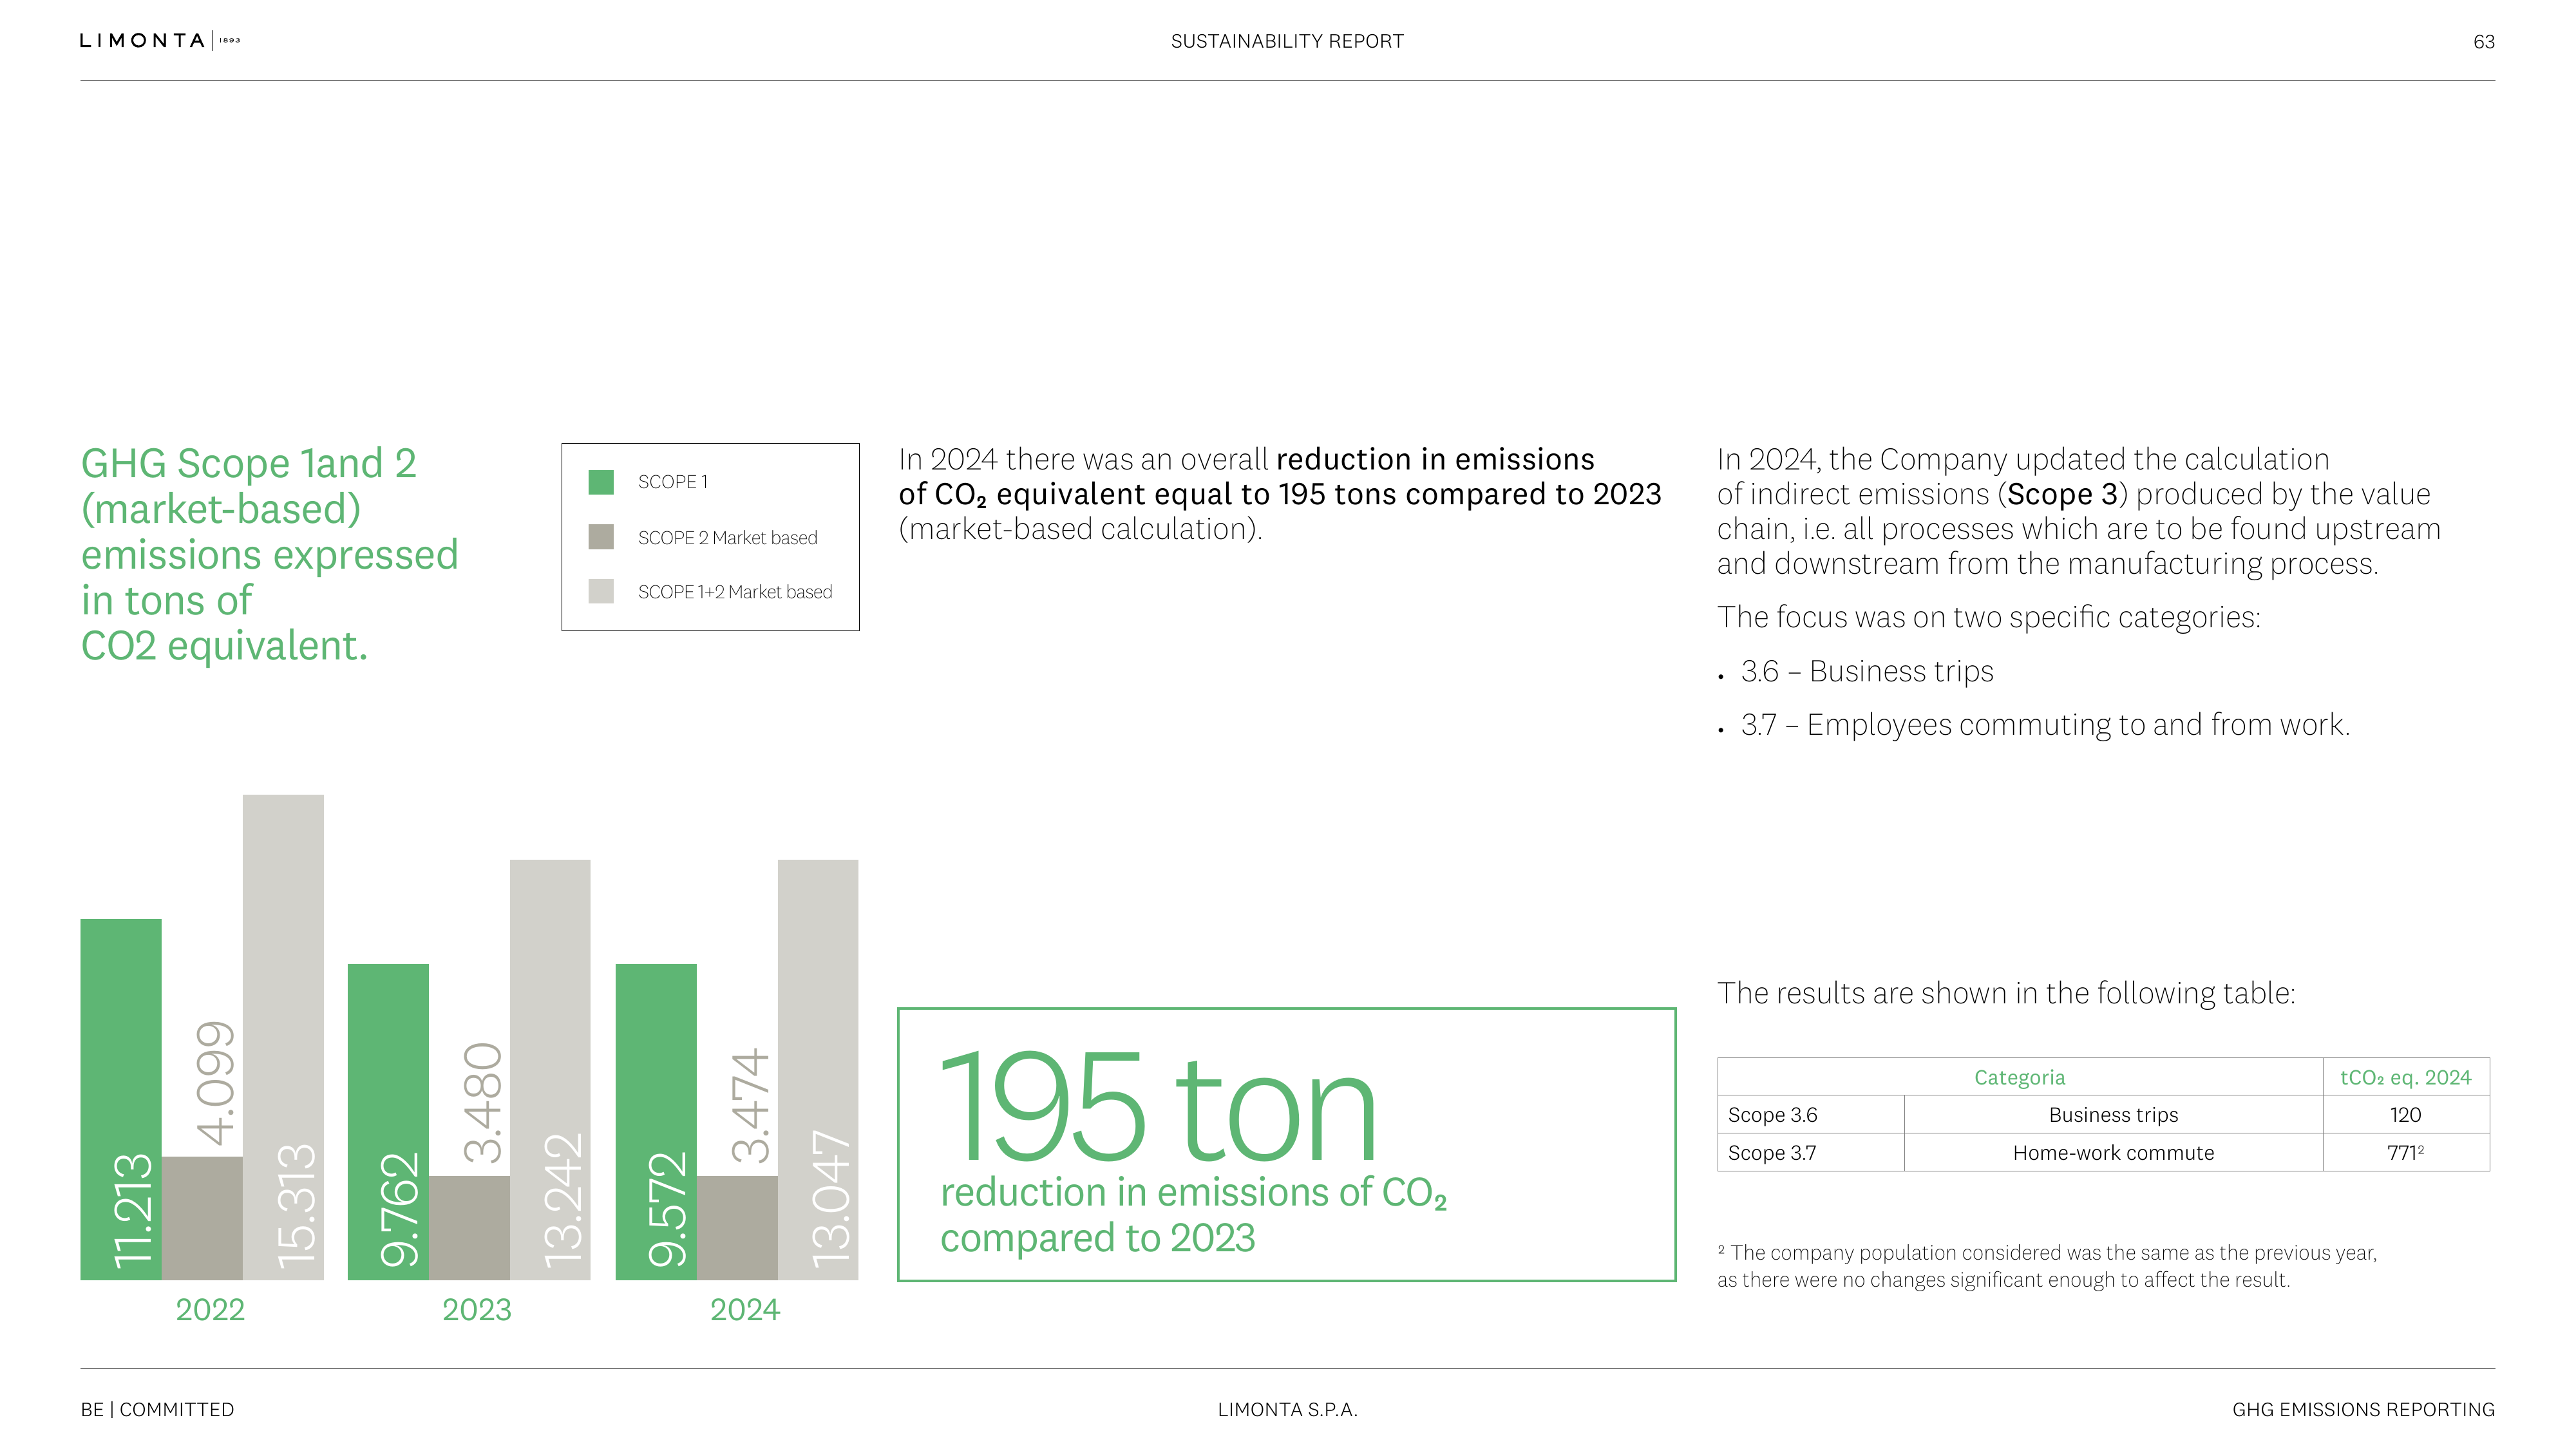
Task: Click 'GHG EMISSIONS REPORTING' footer text
Action: (2363, 1410)
